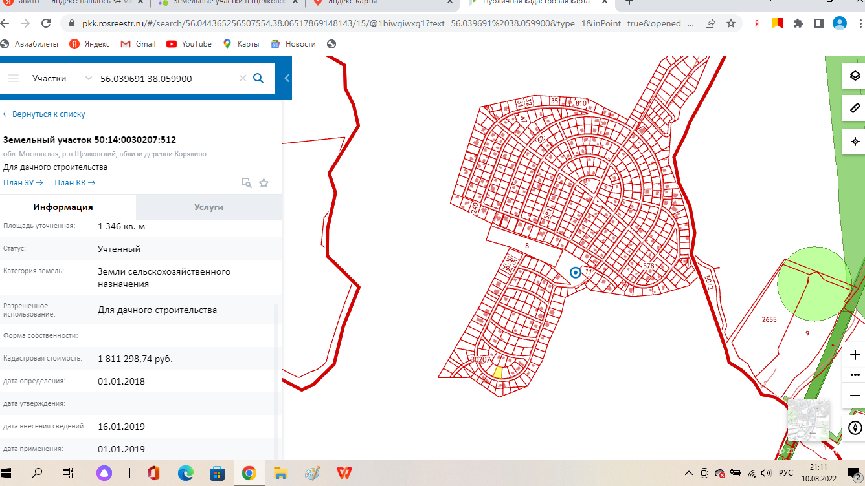Open the План КК link
Viewport: 865px width, 486px height.
click(74, 182)
